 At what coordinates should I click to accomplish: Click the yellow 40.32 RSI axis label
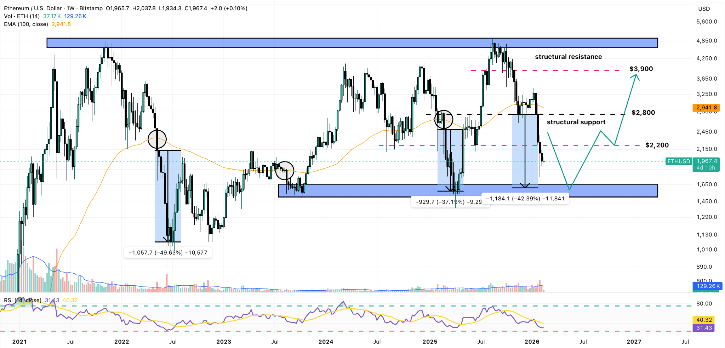[704, 320]
